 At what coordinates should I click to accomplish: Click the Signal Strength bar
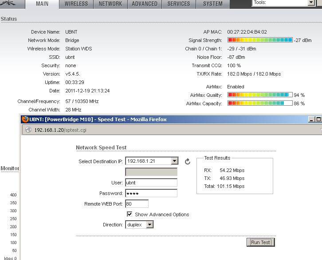pos(260,40)
